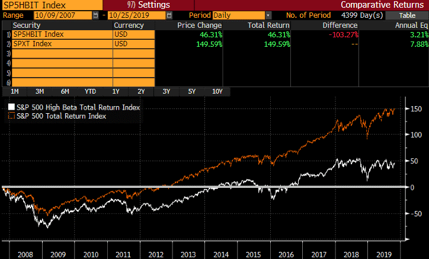The width and height of the screenshot is (429, 259).
Task: Click the 2019 label on the time axis
Action: (x=384, y=255)
